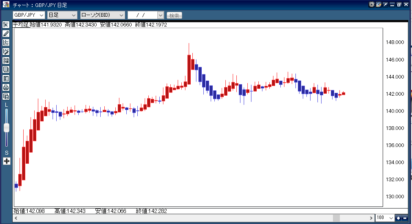Click the L/S vertical zoom slider handle

click(x=7, y=128)
